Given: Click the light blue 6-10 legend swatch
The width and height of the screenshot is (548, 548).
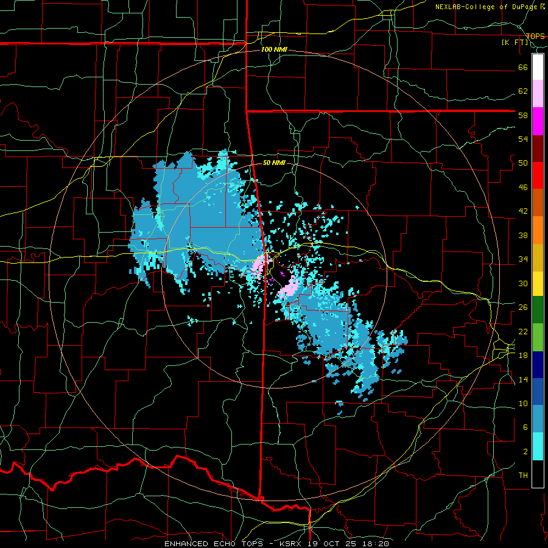Looking at the screenshot, I should 538,419.
